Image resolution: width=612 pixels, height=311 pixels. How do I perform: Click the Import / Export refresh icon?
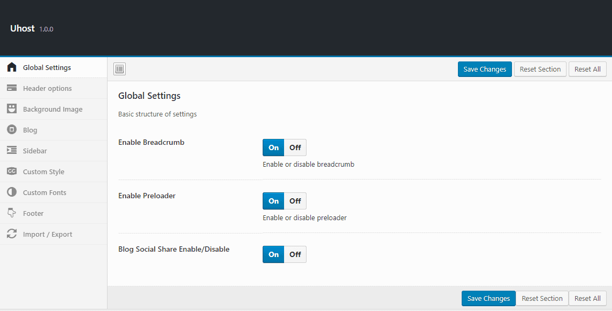click(12, 234)
